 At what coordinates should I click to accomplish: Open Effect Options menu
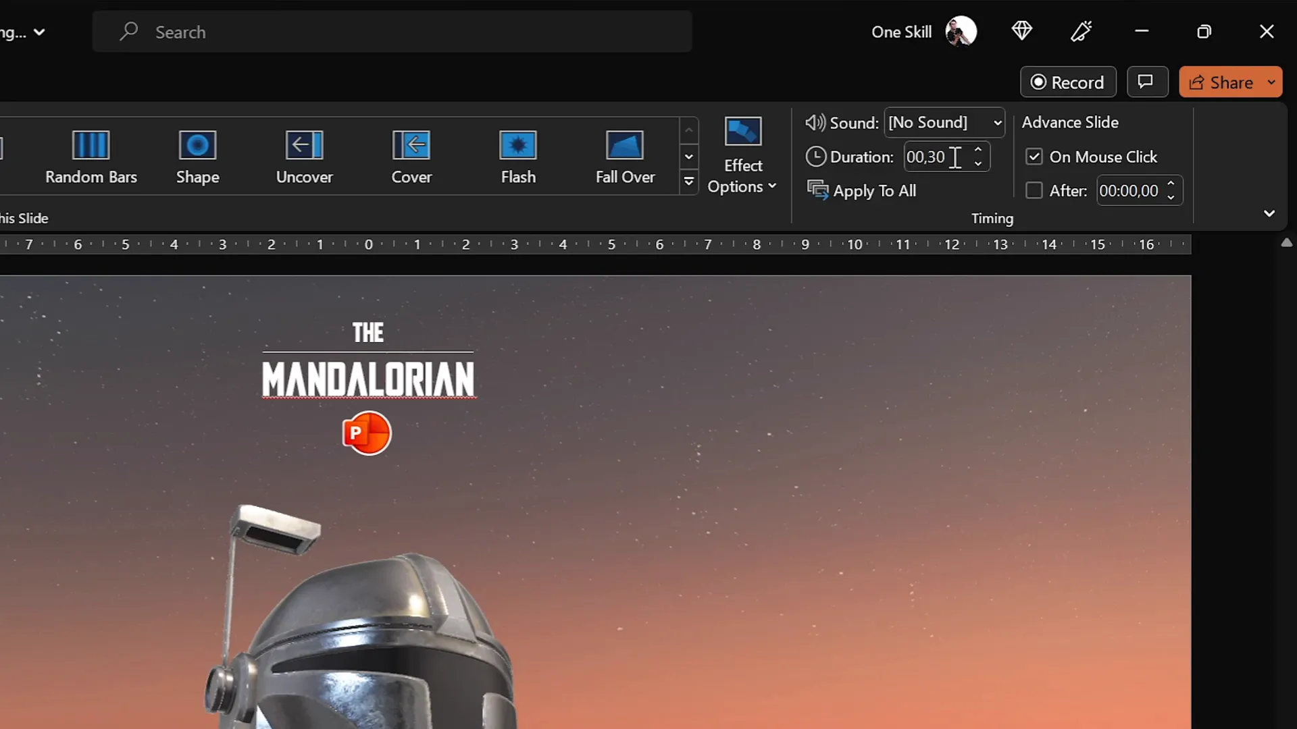coord(742,156)
